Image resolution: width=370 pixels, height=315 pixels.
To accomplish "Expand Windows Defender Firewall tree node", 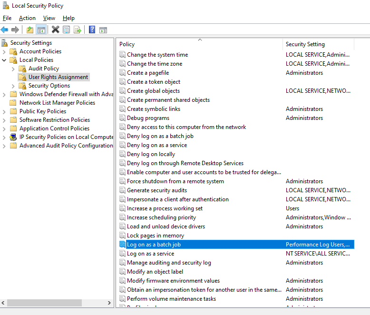I will click(4, 95).
